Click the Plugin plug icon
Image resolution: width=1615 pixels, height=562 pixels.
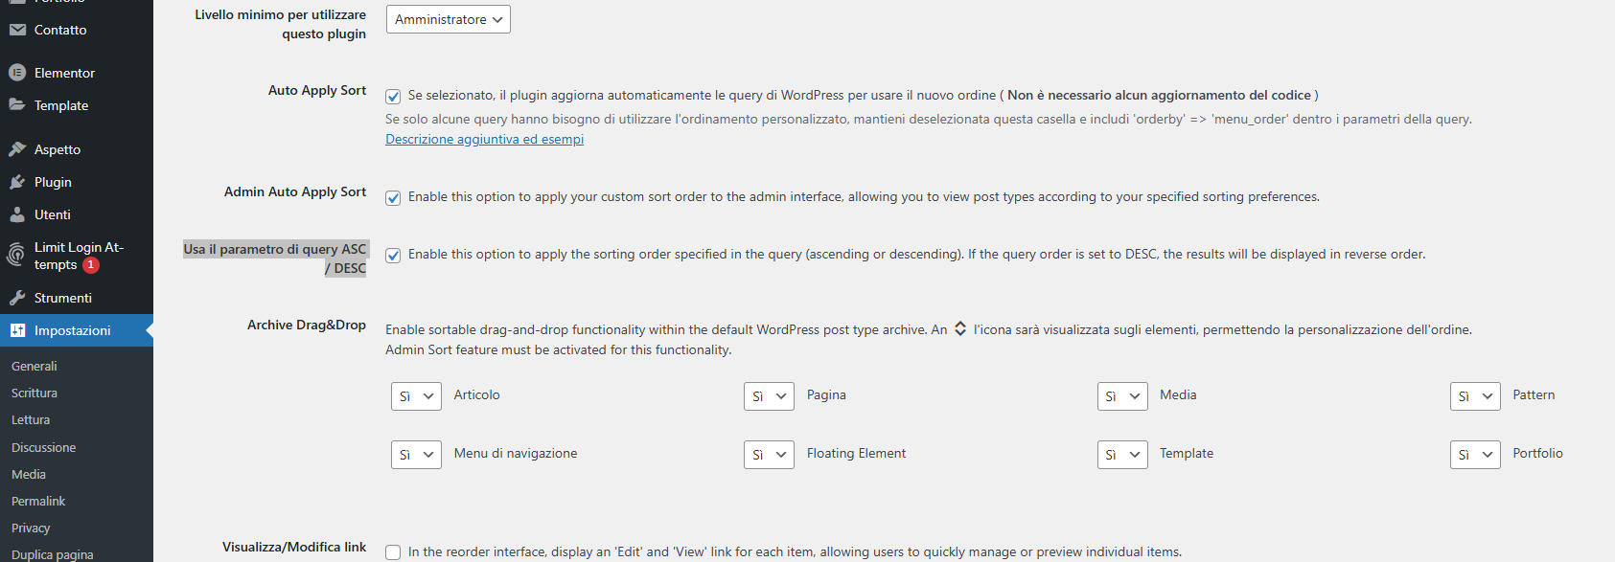tap(17, 182)
